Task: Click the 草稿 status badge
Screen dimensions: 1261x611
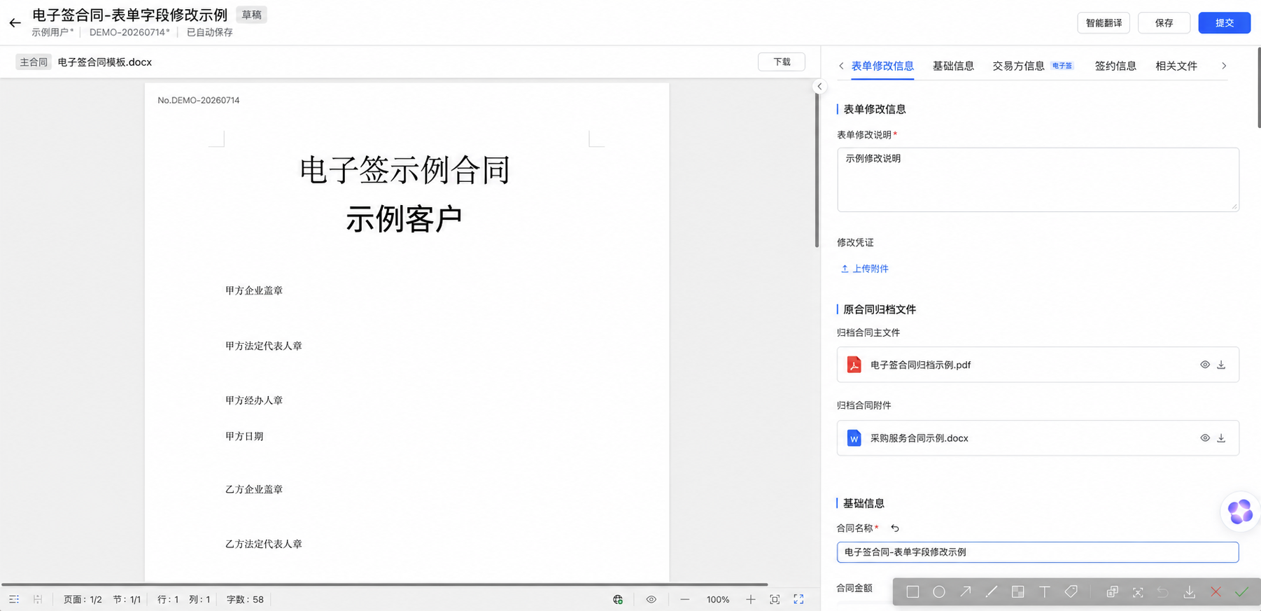Action: click(251, 15)
